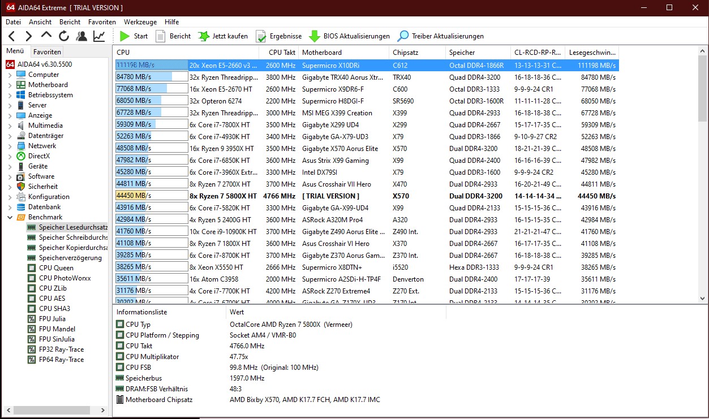This screenshot has height=419, width=709.
Task: Select Speicher Schreibdurchsatz benchmark
Action: pyautogui.click(x=67, y=237)
